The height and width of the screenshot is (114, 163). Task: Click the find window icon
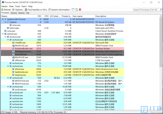tap(73, 10)
